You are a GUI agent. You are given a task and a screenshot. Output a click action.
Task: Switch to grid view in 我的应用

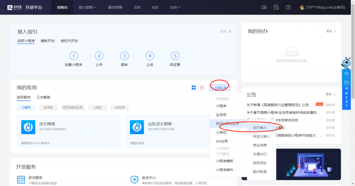tap(194, 88)
